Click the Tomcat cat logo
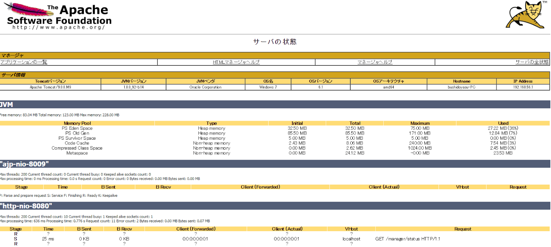This screenshot has width=551, height=247. click(526, 14)
